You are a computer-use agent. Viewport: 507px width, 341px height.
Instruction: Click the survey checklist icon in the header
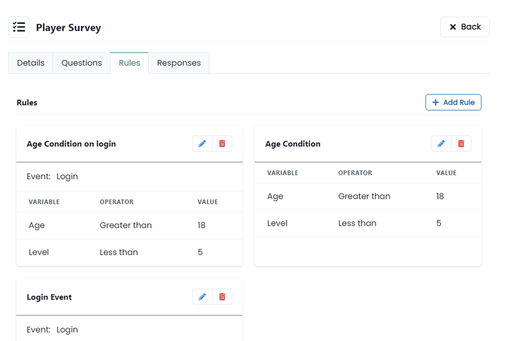tap(19, 27)
